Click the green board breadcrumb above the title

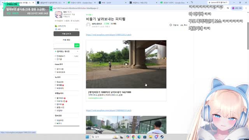tap(89, 15)
